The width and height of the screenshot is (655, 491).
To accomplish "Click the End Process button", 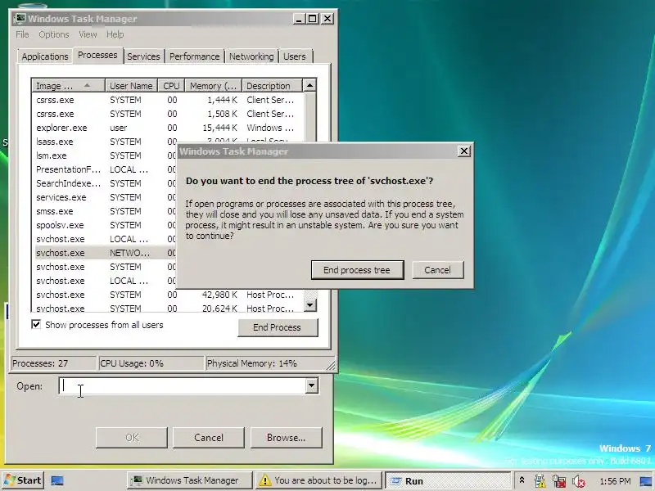I will 278,327.
